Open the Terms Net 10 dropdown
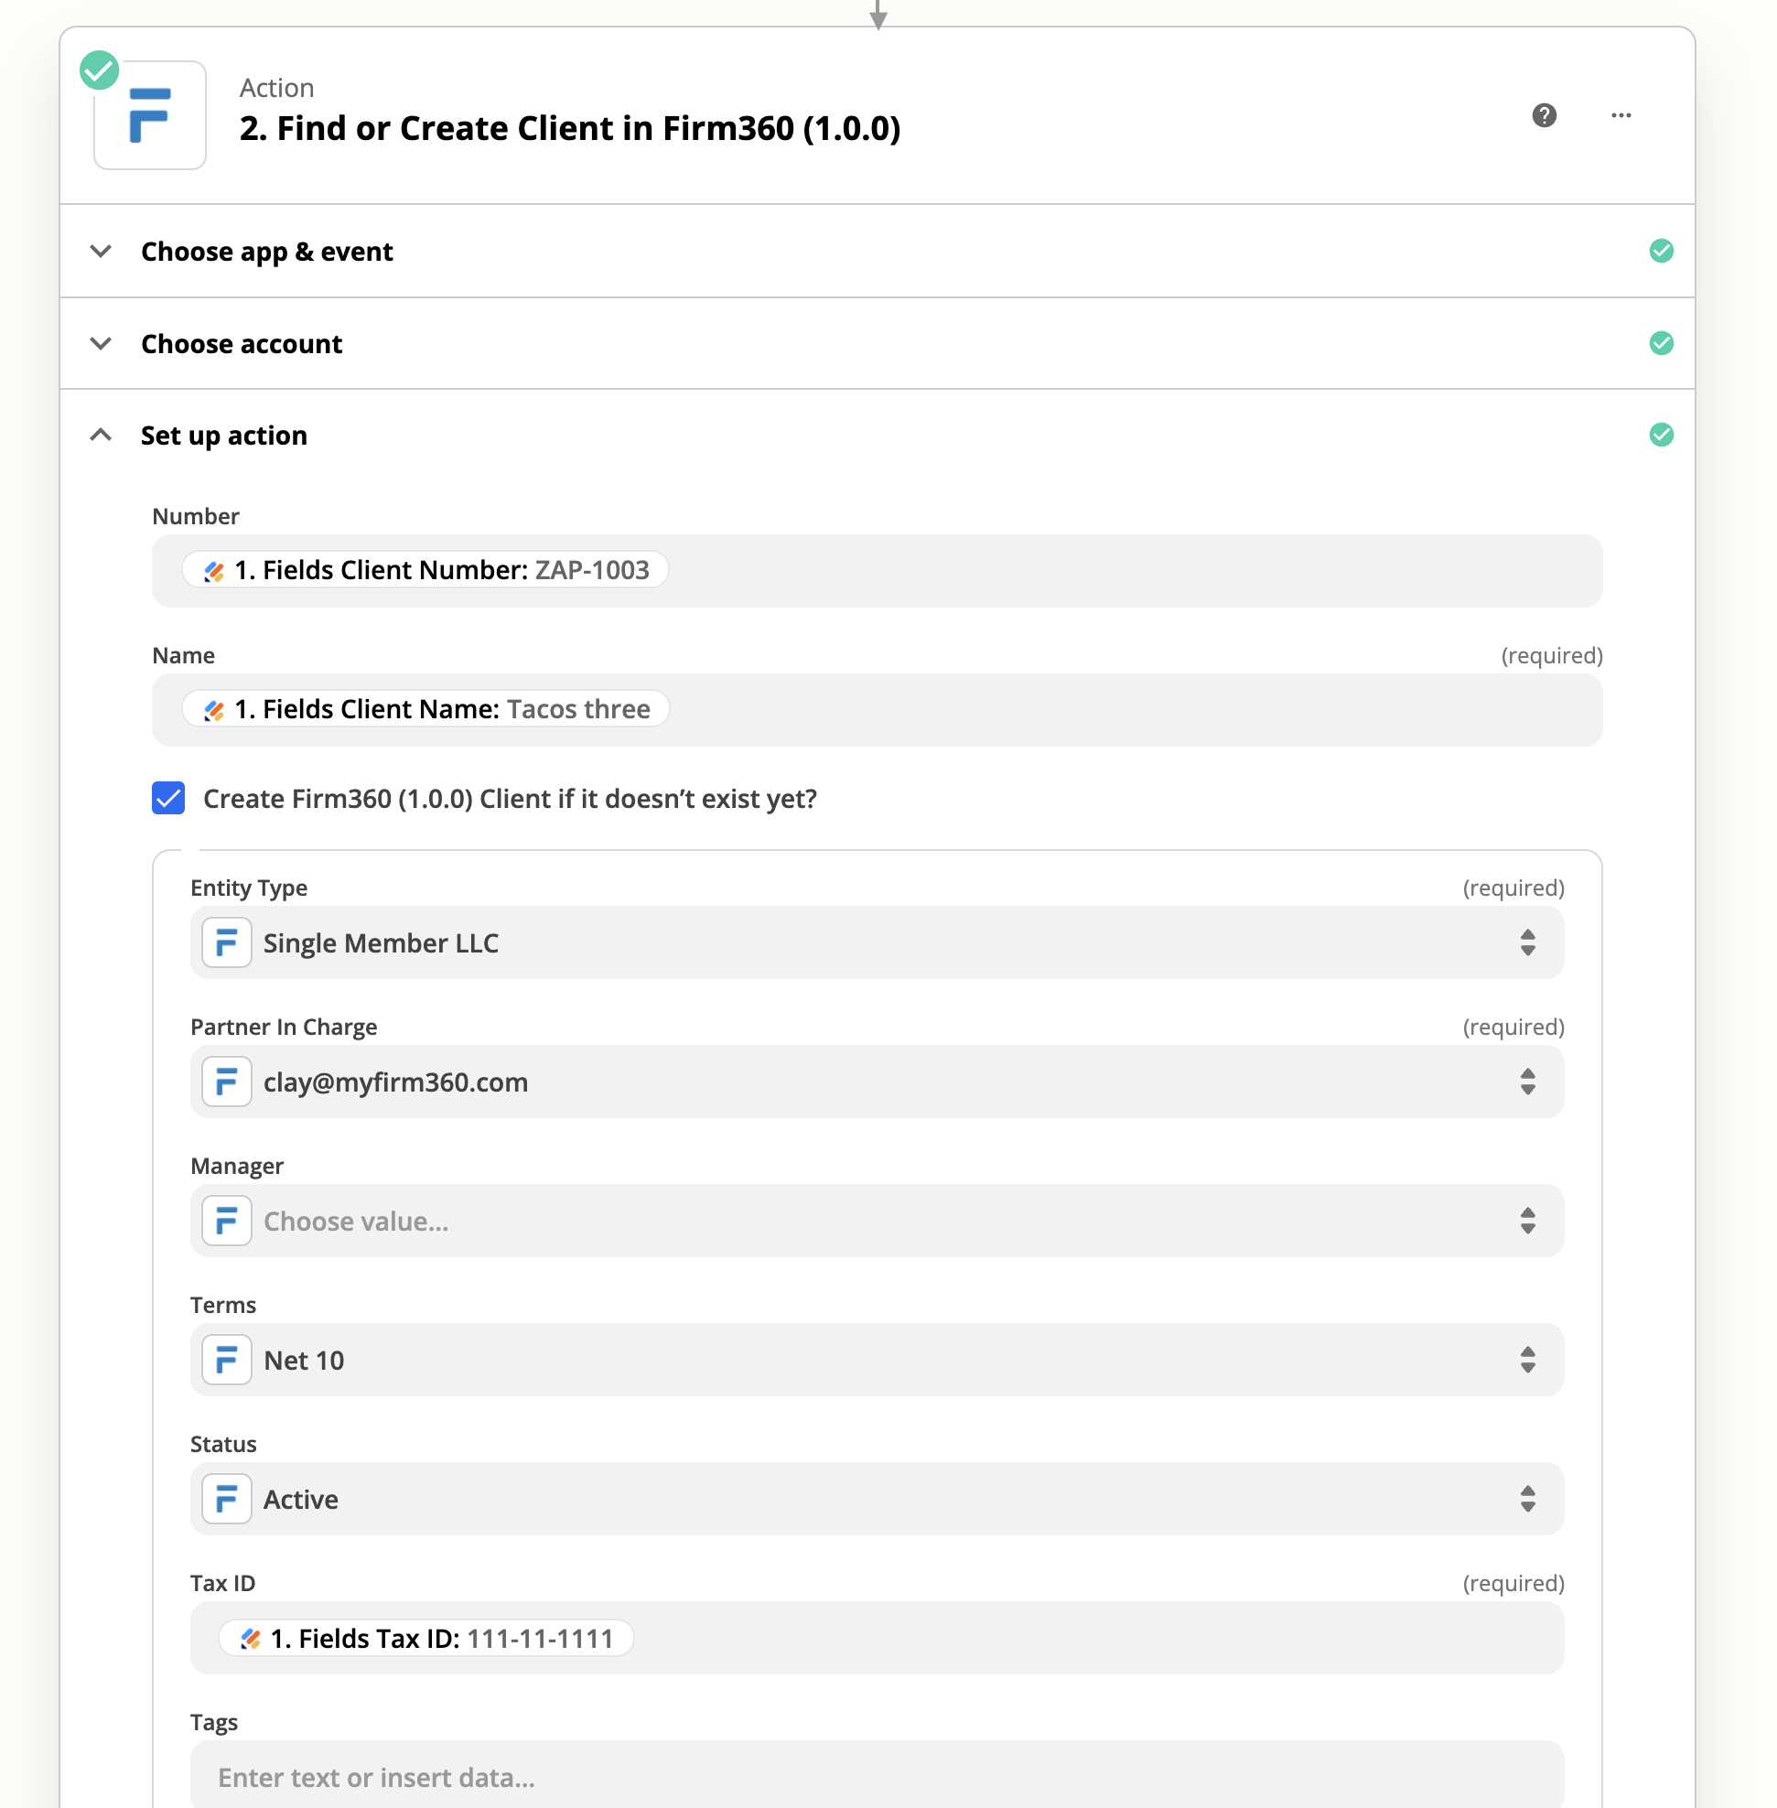The width and height of the screenshot is (1777, 1808). click(877, 1360)
